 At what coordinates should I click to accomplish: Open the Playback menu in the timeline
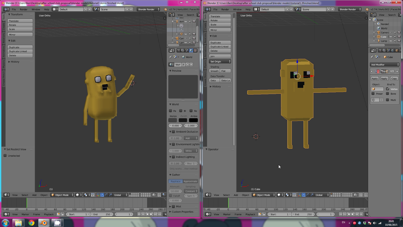click(x=49, y=214)
